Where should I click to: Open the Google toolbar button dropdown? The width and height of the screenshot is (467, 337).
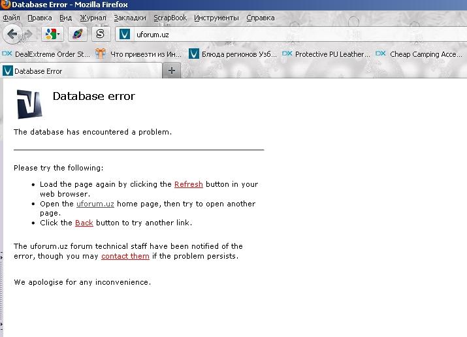coord(52,33)
